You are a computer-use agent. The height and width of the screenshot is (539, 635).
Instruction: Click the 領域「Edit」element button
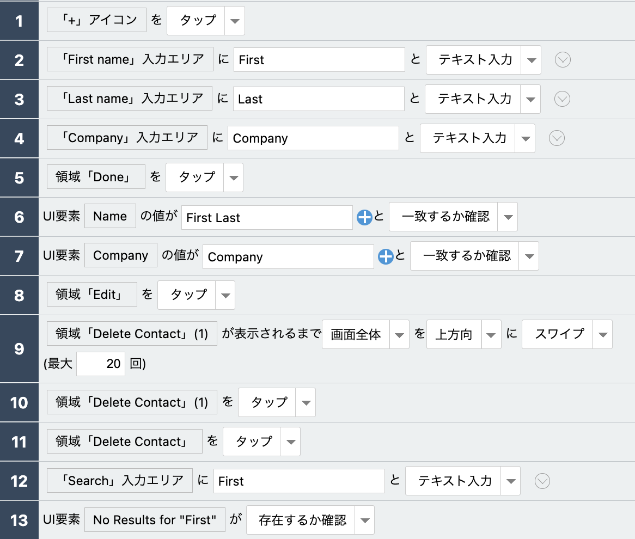(92, 294)
